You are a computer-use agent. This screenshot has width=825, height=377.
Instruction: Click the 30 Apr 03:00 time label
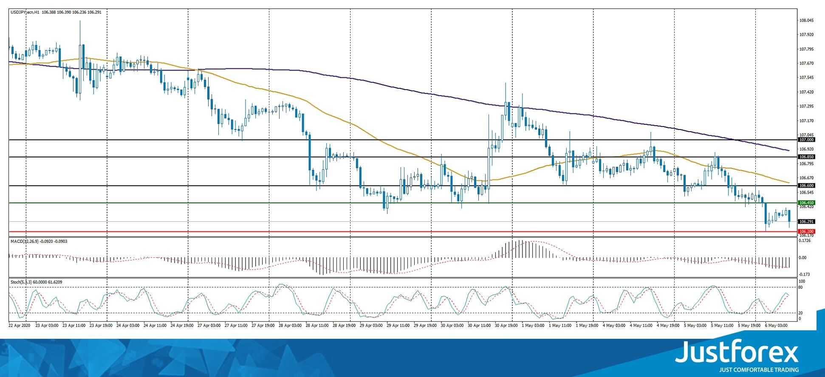(x=452, y=326)
